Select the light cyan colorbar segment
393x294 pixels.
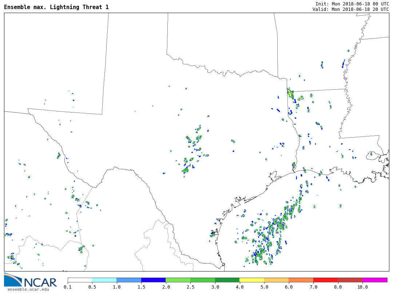point(104,280)
